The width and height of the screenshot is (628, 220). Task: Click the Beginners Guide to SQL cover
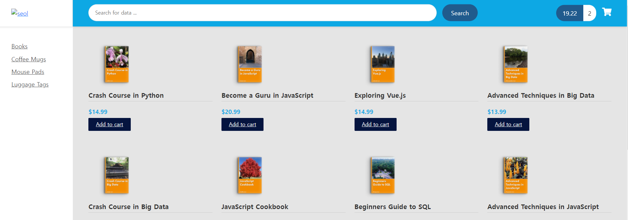coord(383,175)
